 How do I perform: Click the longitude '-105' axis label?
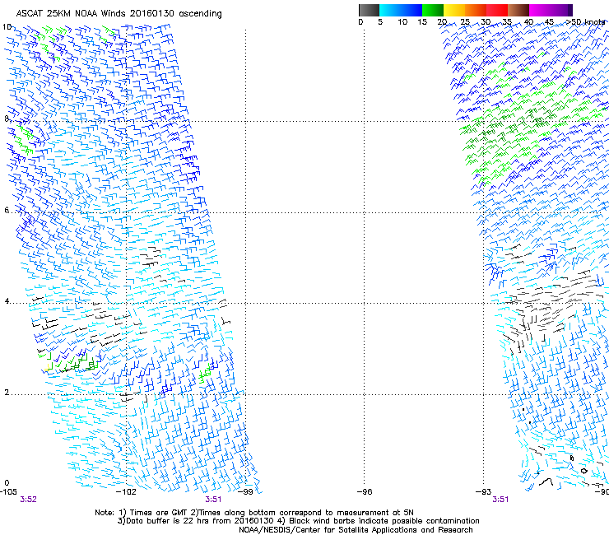8,492
